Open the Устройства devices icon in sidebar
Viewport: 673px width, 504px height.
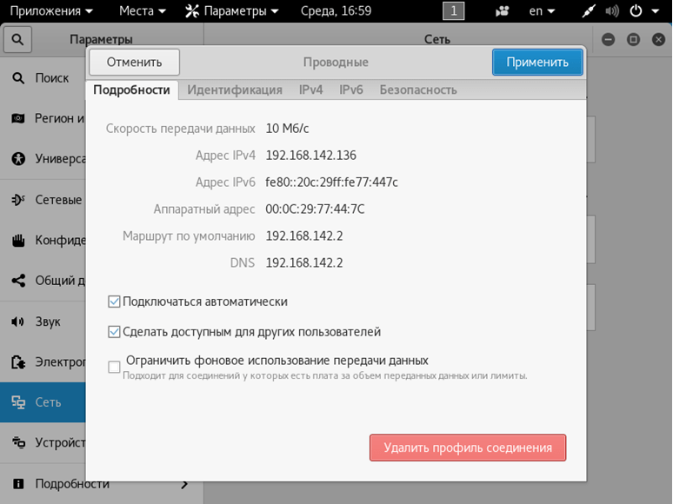[x=18, y=441]
